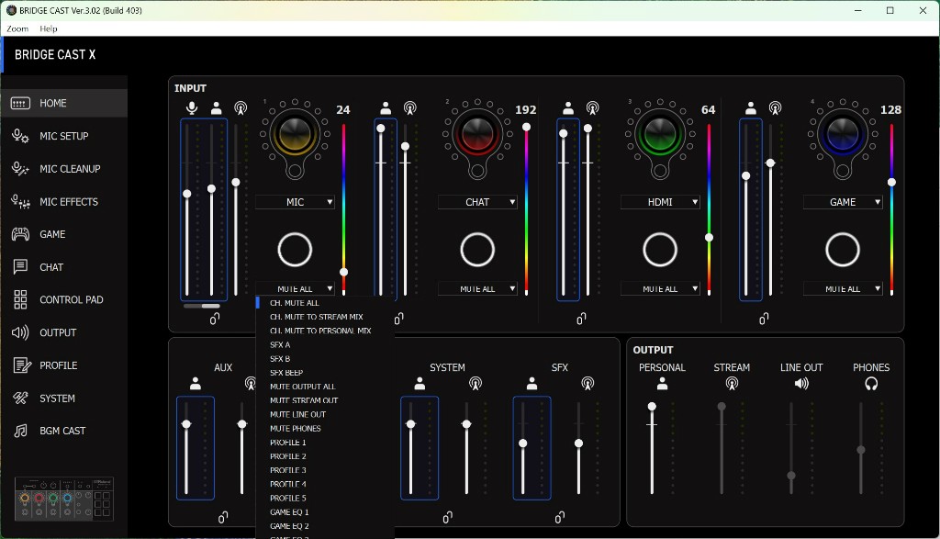Viewport: 940px width, 539px height.
Task: Click the speaker icon under LINE OUT
Action: [801, 384]
